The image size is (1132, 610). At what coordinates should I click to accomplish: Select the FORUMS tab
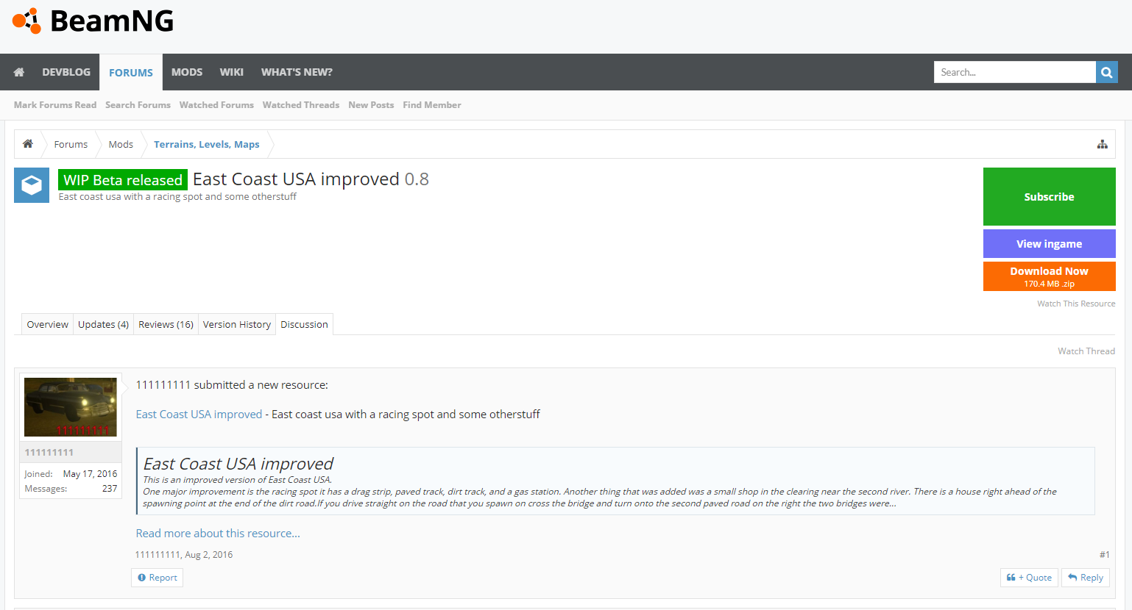[x=131, y=72]
